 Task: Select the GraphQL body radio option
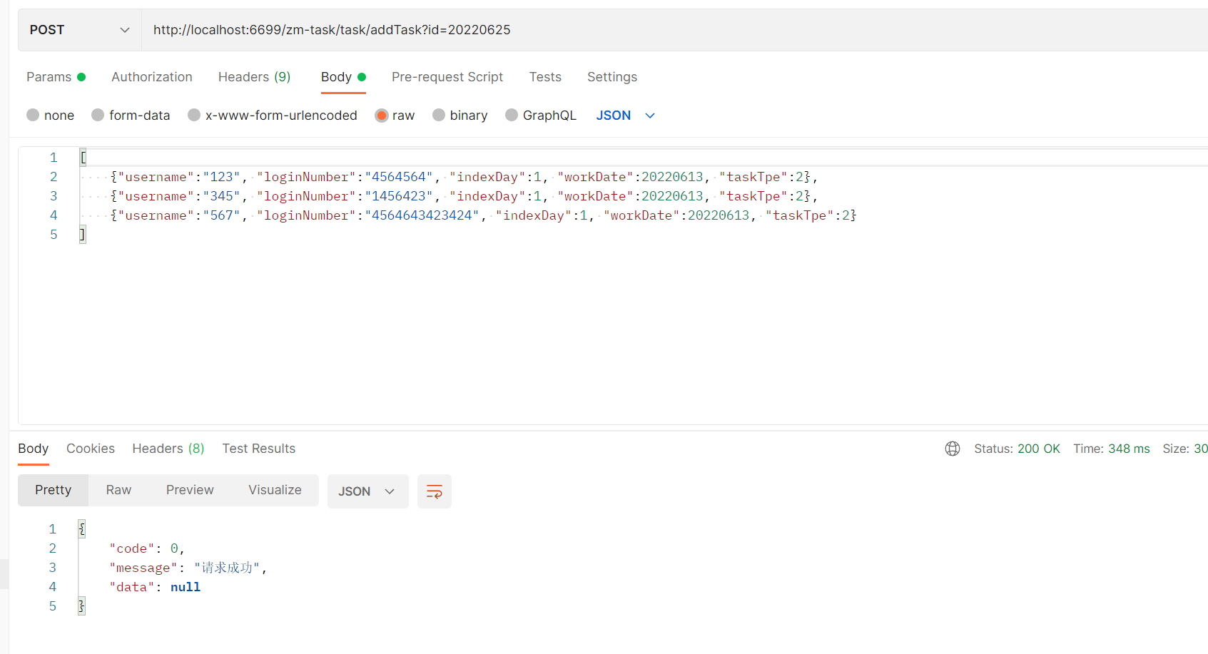tap(512, 115)
